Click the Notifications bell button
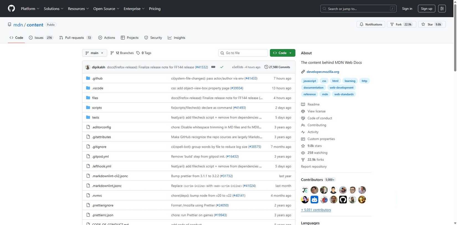The width and height of the screenshot is (457, 225). [371, 24]
